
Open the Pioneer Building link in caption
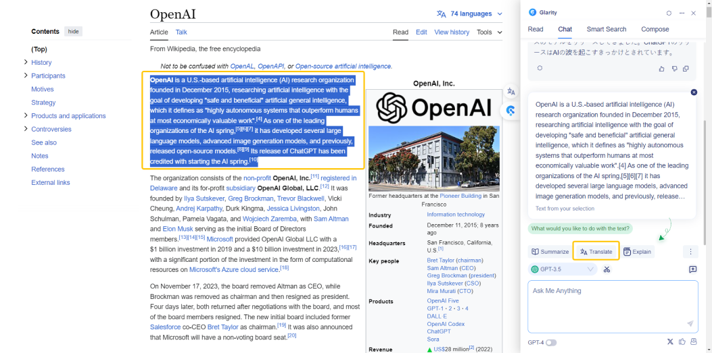460,196
